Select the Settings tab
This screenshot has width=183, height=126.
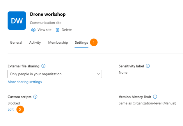(81, 42)
